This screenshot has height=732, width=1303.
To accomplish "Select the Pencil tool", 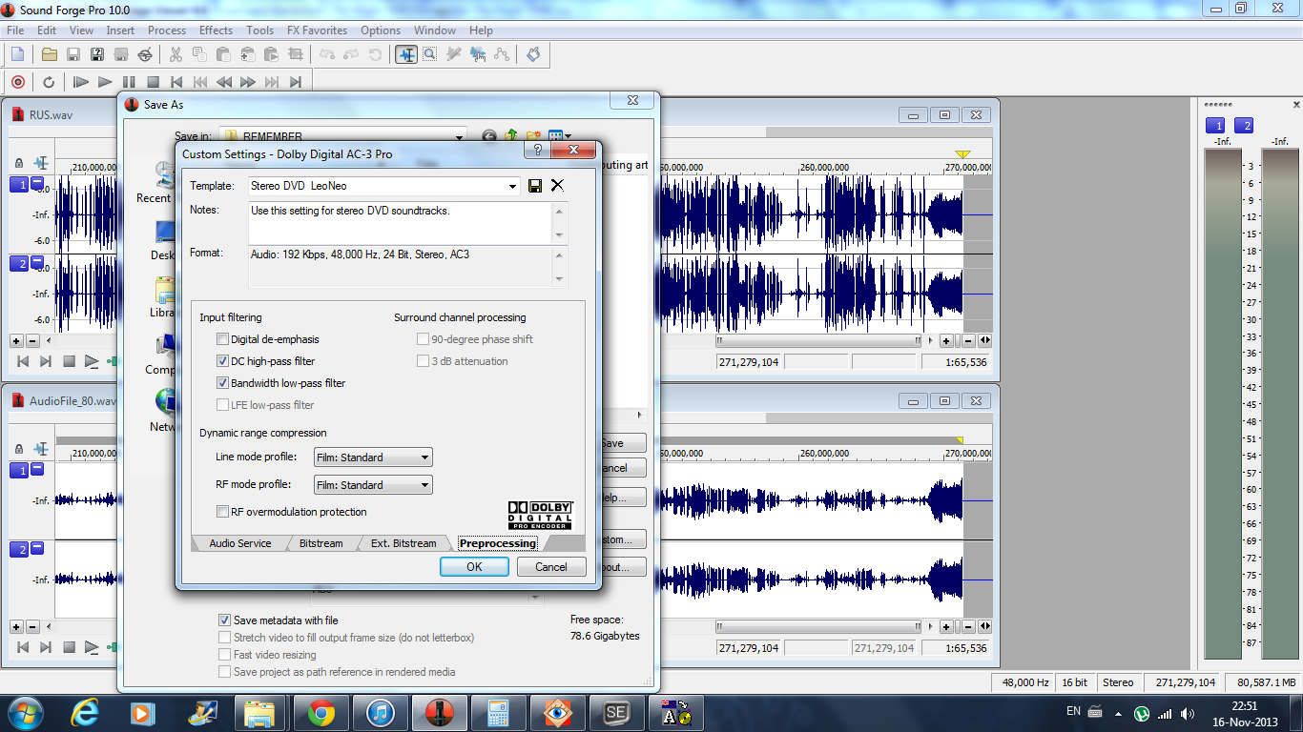I will pyautogui.click(x=454, y=54).
